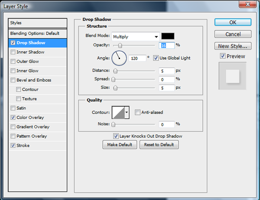Enable the Outer Glow checkbox
This screenshot has height=200, width=260.
13,61
